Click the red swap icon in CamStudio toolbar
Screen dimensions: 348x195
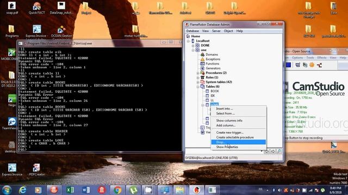319,65
